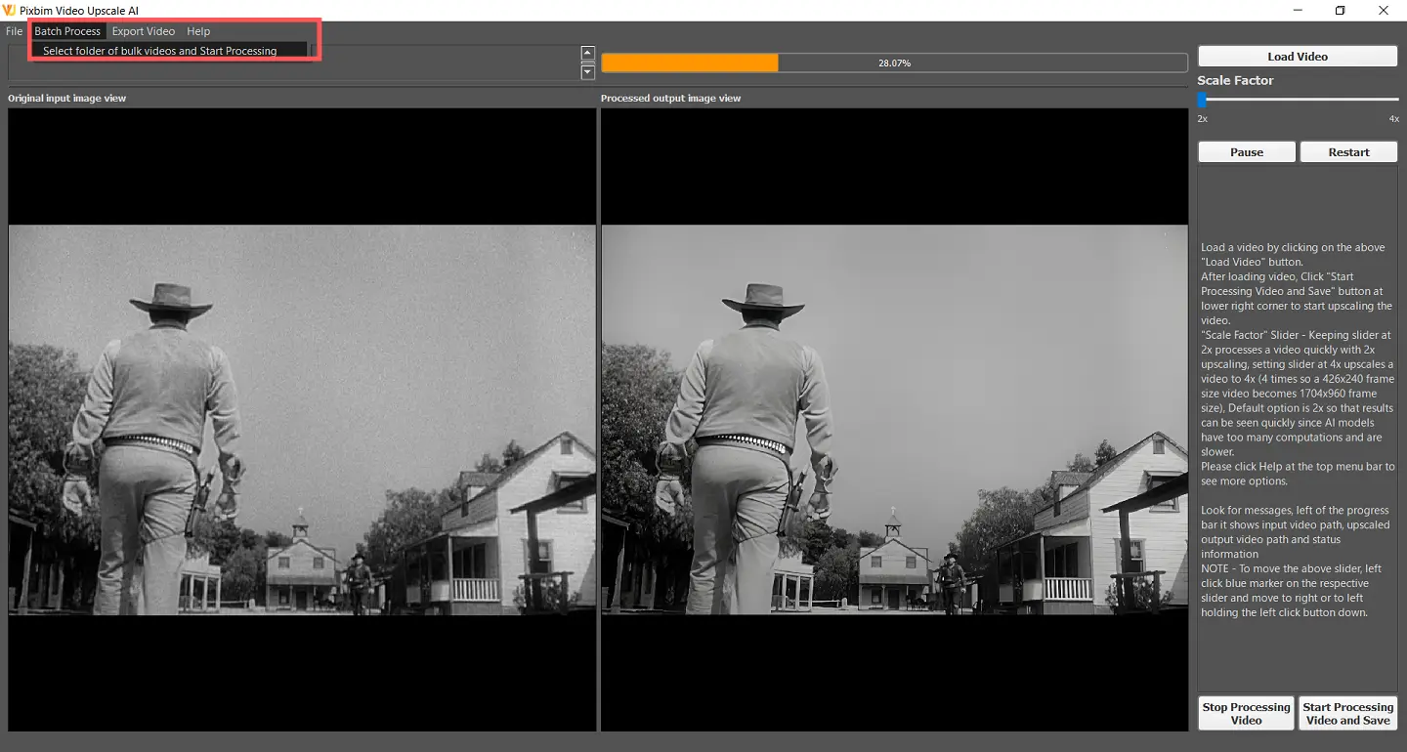1407x752 pixels.
Task: Click Start Processing Video and Save
Action: click(1347, 713)
